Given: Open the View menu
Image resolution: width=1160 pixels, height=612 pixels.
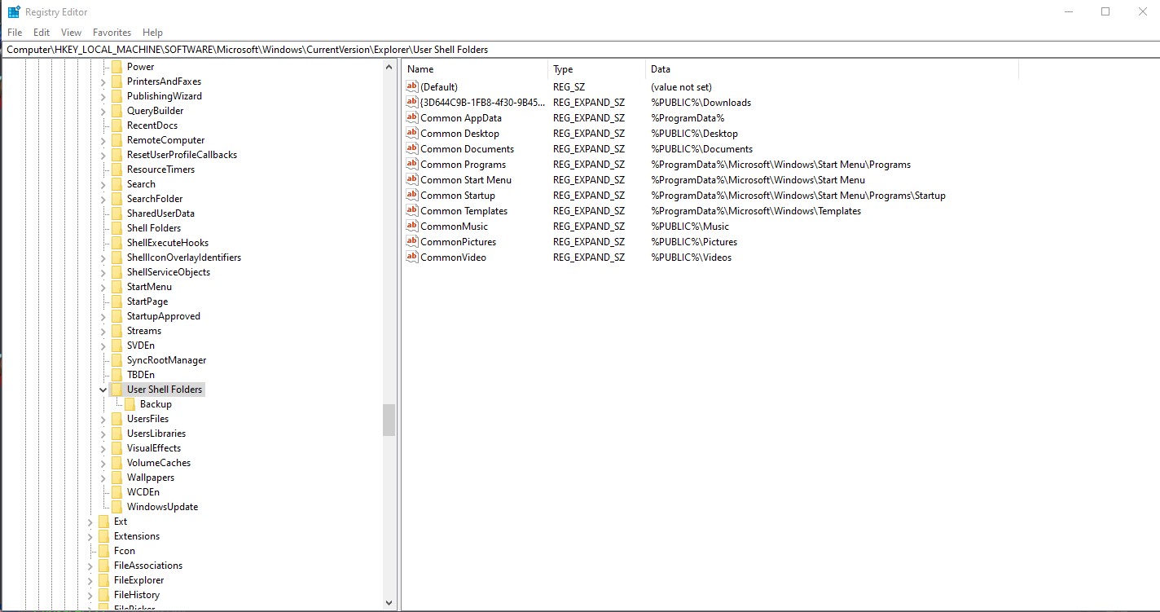Looking at the screenshot, I should click(x=72, y=33).
